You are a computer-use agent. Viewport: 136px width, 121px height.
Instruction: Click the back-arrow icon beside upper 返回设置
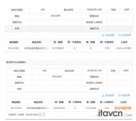(x=120, y=35)
